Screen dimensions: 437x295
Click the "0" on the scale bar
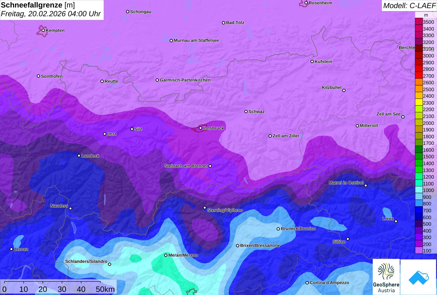click(4, 289)
